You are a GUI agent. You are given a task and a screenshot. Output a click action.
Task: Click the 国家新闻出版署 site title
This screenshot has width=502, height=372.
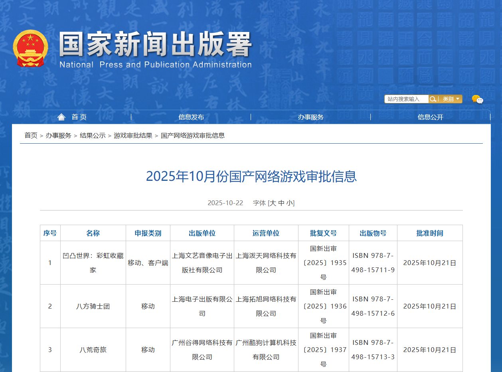pos(156,45)
